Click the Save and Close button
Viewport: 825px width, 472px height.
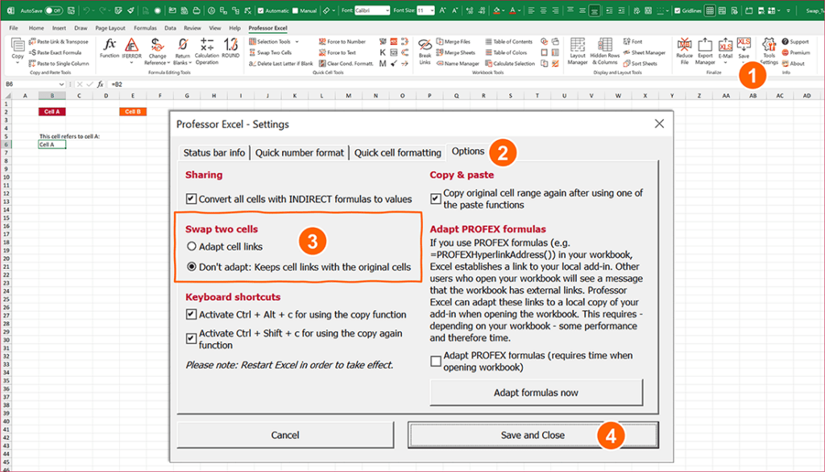533,434
